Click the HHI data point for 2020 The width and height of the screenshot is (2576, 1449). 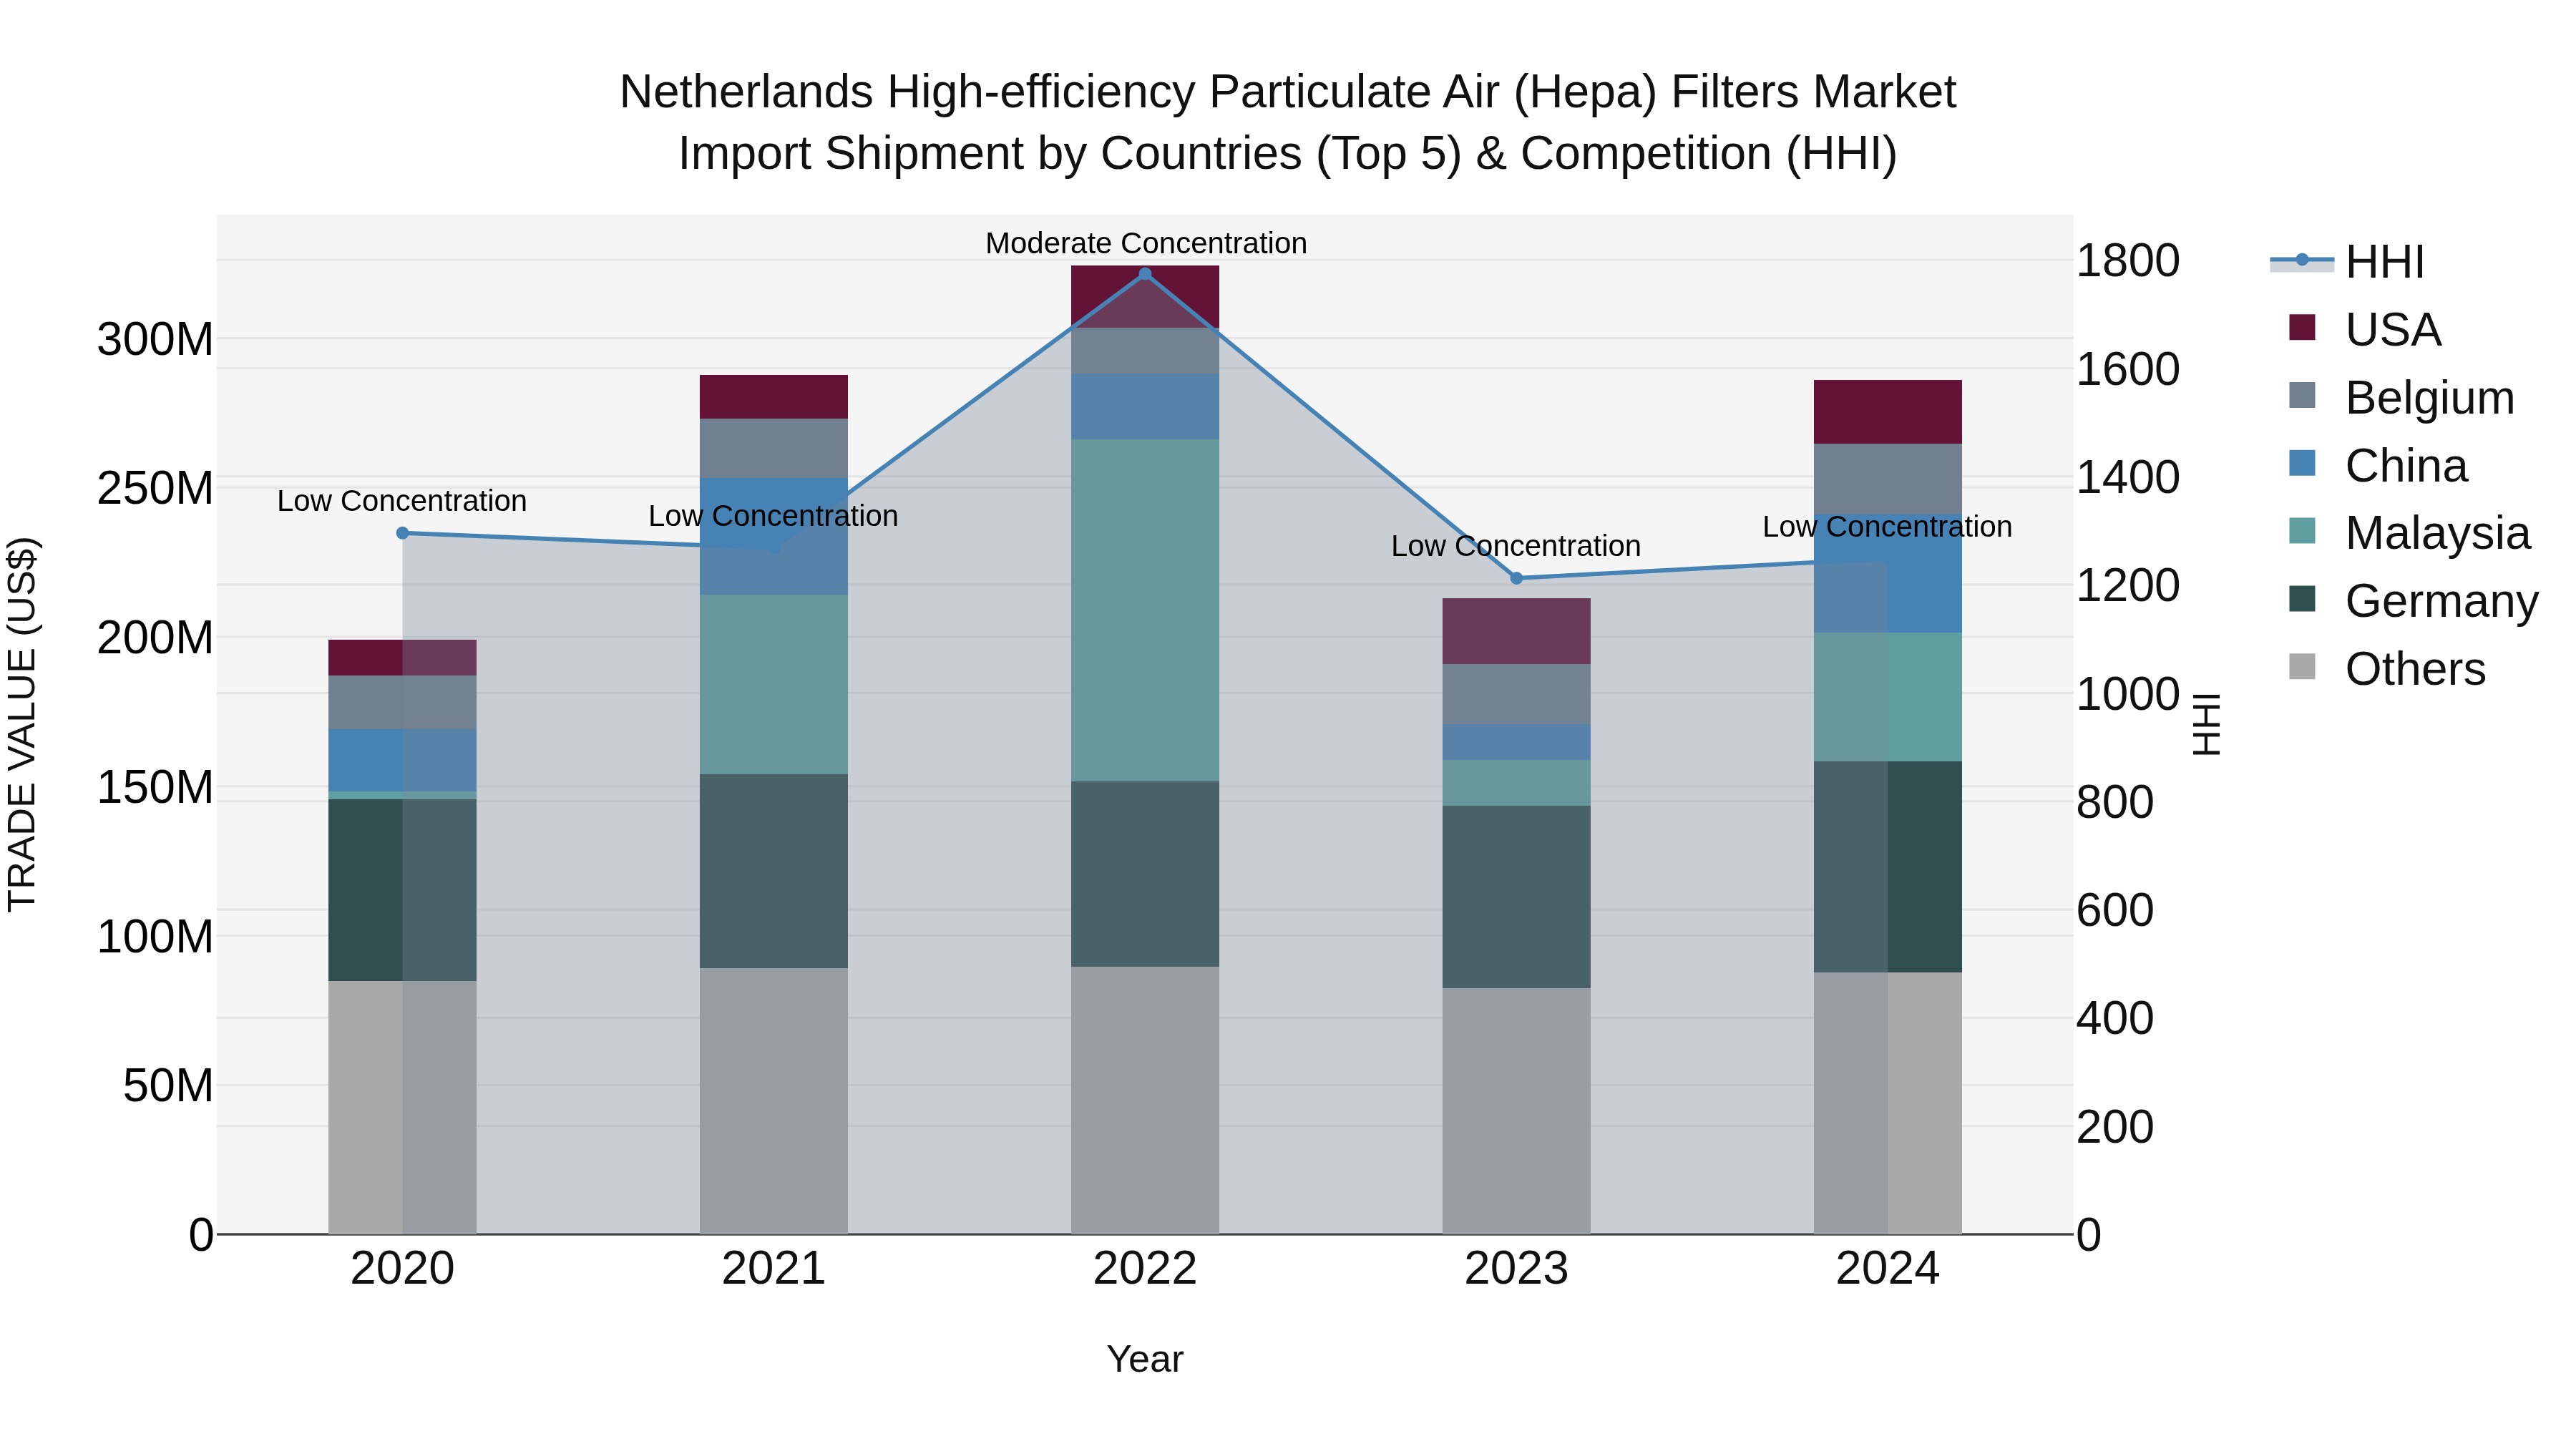coord(402,533)
